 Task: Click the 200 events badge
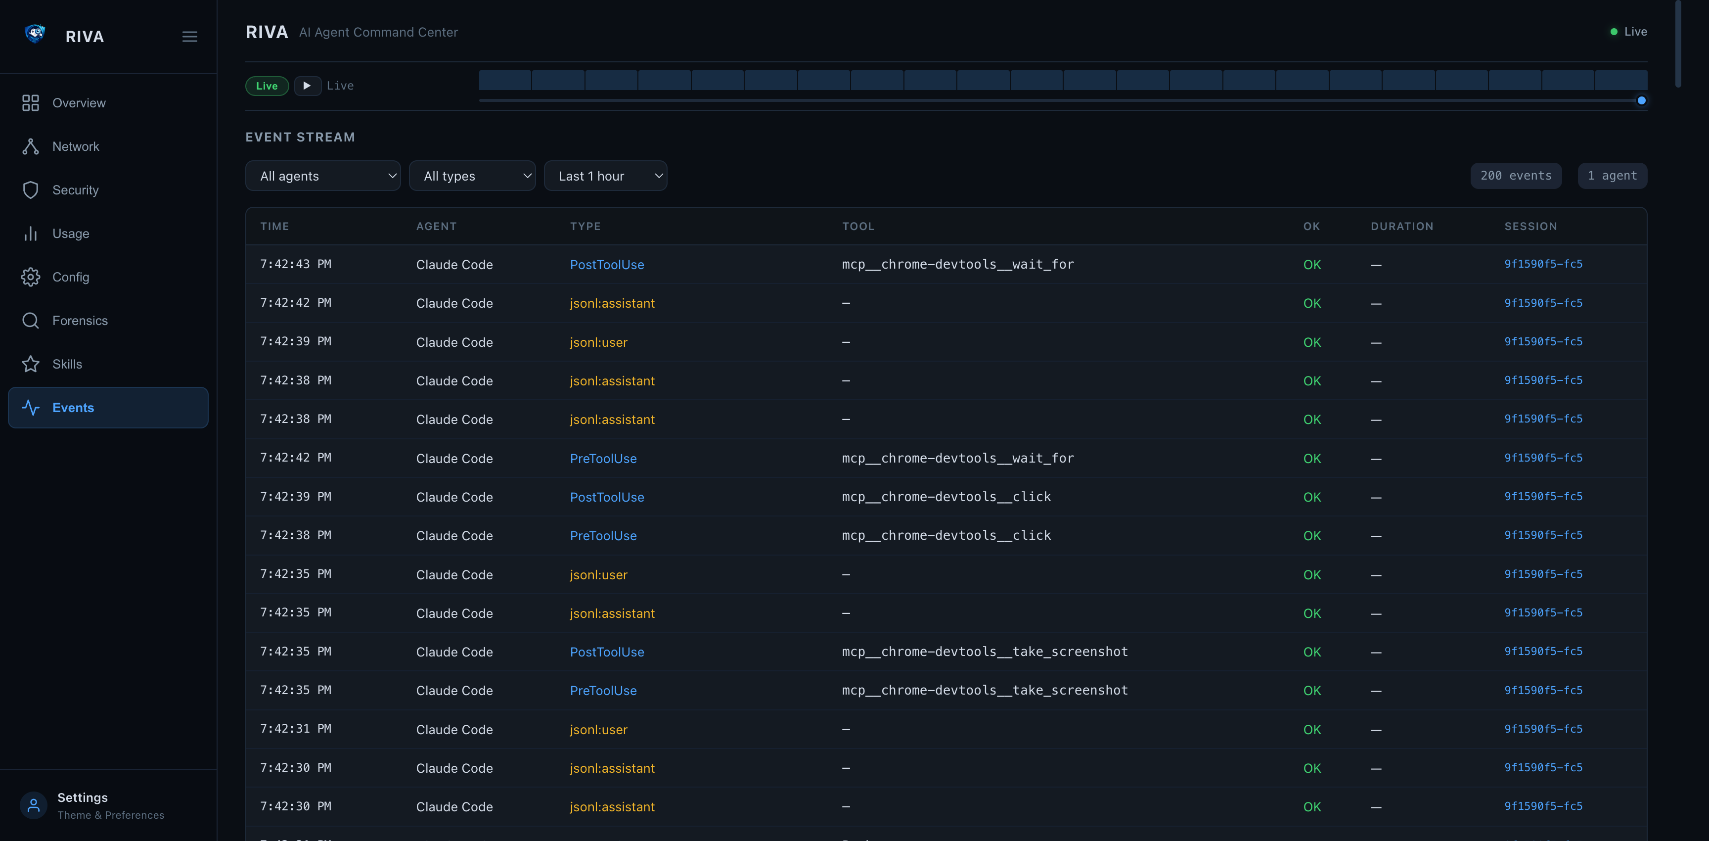(x=1515, y=176)
